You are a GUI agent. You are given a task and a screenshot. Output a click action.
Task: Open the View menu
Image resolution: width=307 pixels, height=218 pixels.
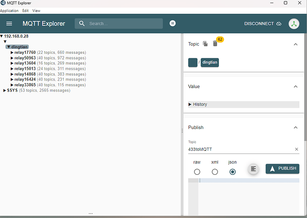pyautogui.click(x=36, y=11)
